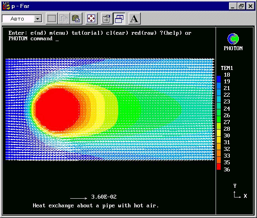Click the Mark selection toolbar icon
The image size is (257, 218).
(x=52, y=19)
